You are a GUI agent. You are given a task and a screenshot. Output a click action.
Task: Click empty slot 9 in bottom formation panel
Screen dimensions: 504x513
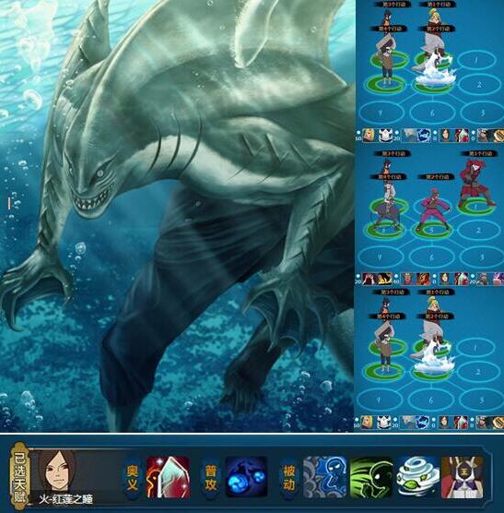(379, 400)
